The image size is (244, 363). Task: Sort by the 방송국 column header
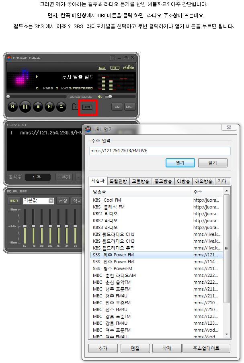pyautogui.click(x=141, y=192)
